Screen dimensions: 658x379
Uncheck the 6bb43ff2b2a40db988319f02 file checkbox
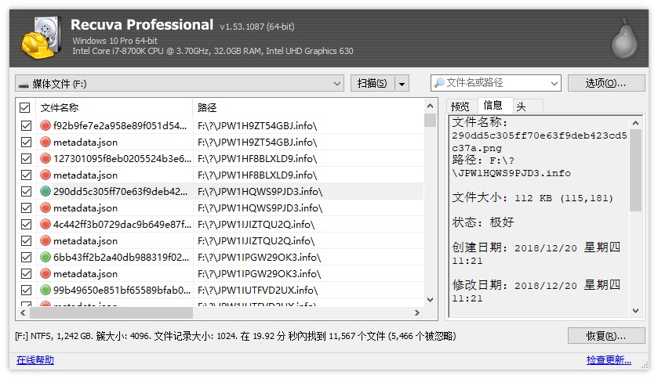pos(26,257)
